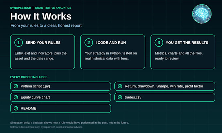222x133 pixels.
Task: Click the step 3 circle icon
Action: point(159,43)
